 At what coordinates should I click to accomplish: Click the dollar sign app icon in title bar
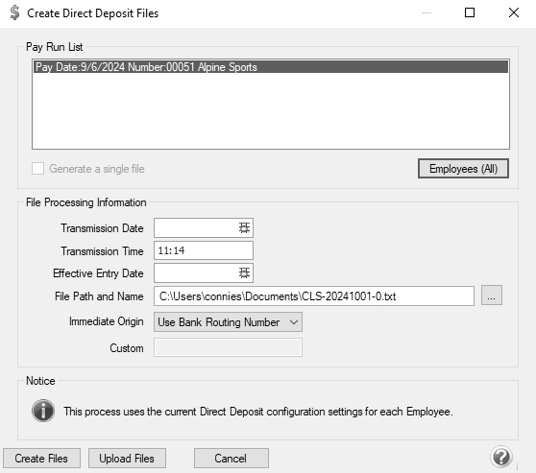coord(14,13)
